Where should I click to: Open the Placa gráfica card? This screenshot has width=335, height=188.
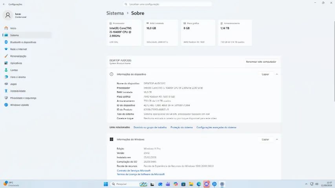198,33
